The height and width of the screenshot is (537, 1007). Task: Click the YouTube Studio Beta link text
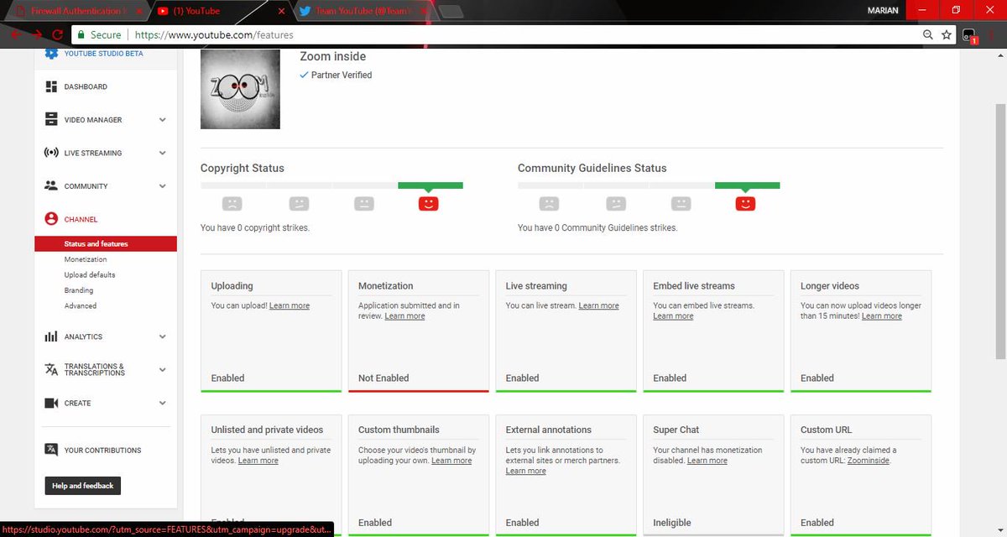click(103, 54)
